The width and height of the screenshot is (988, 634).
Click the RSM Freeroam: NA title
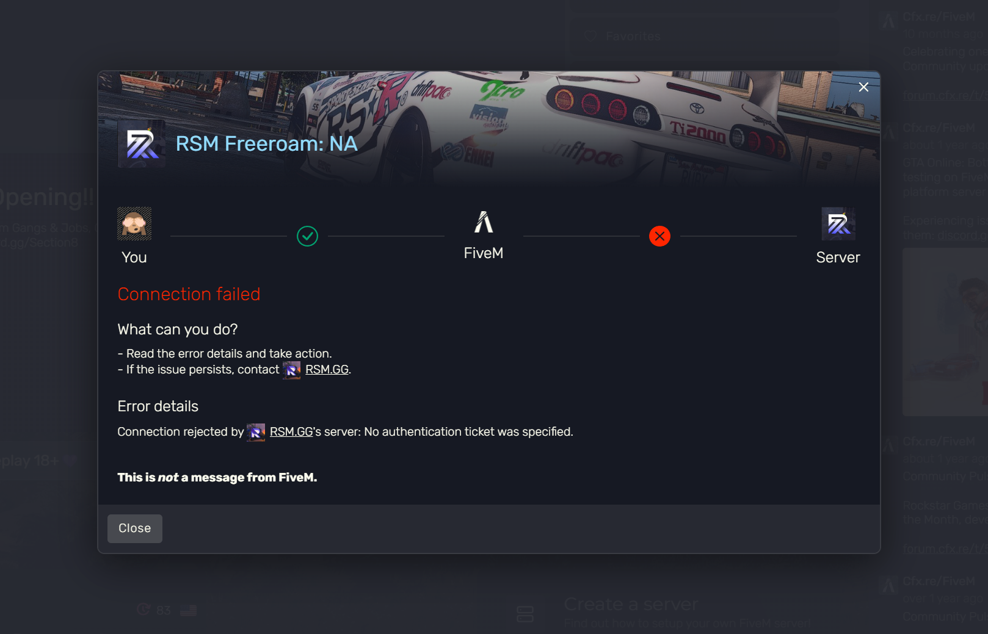click(267, 144)
